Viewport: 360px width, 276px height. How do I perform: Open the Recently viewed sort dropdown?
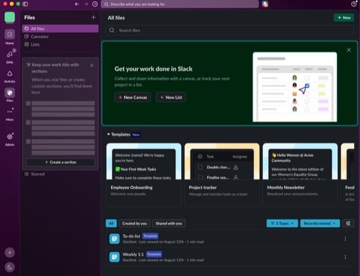320,223
